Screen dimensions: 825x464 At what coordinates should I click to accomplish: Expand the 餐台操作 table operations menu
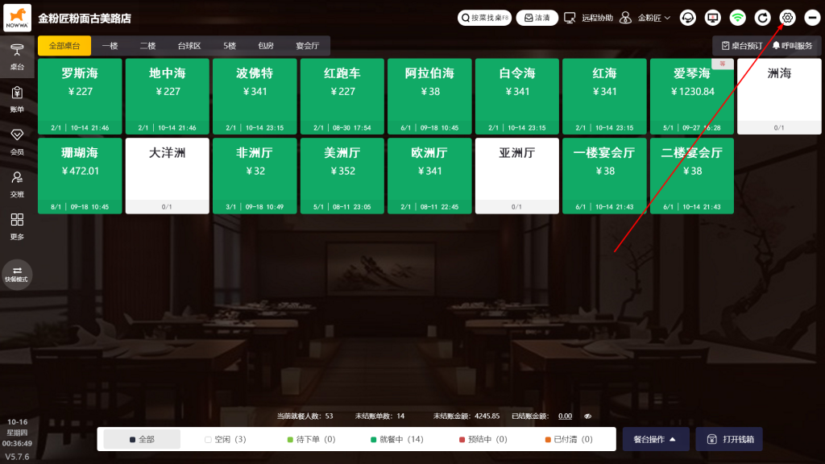655,439
